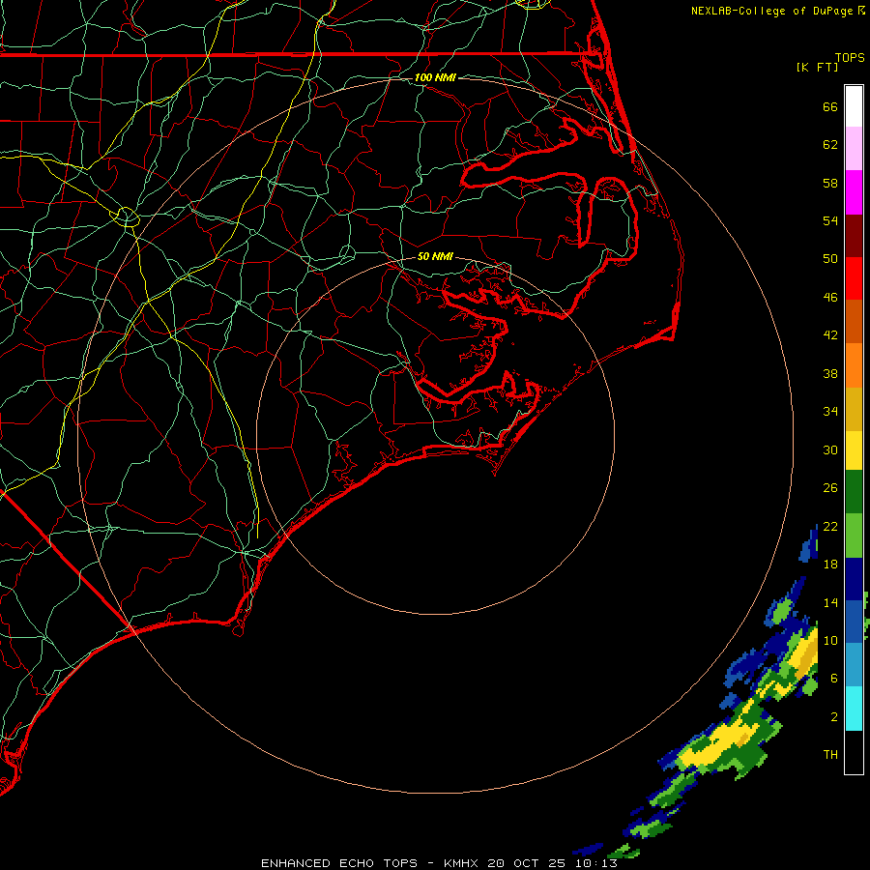Click the gold 34 swatch

point(854,408)
